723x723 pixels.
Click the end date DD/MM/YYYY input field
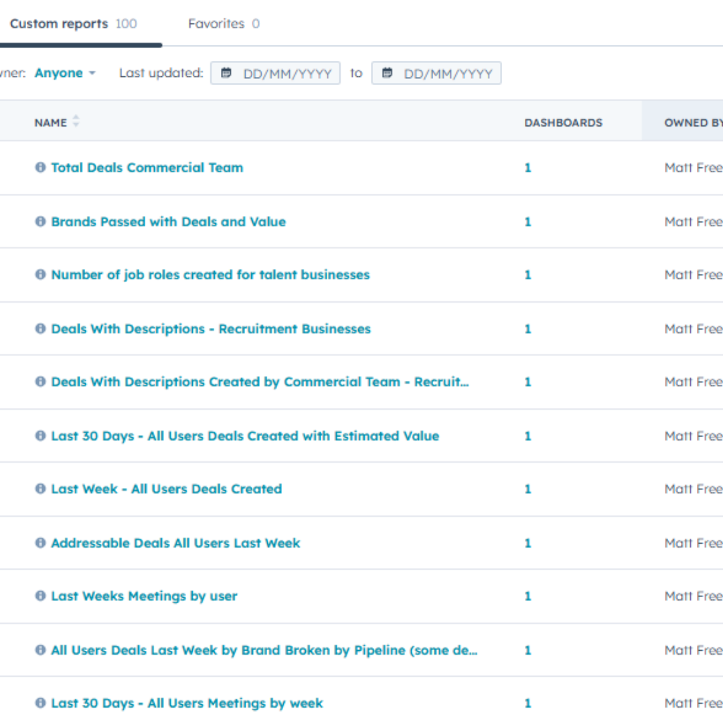click(436, 73)
